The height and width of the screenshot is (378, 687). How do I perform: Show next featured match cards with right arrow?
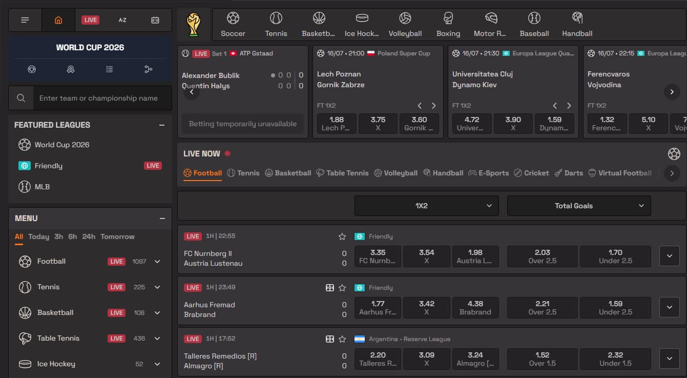pyautogui.click(x=672, y=92)
